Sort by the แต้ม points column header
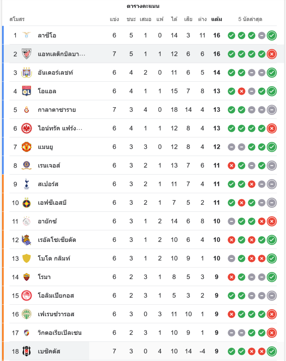 tap(217, 19)
